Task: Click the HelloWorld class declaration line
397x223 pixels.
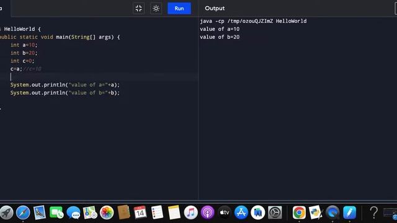Action: 20,29
